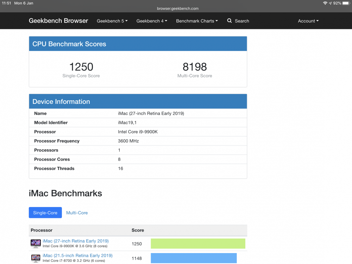The image size is (352, 264).
Task: Open the Geekbench 4 dropdown menu
Action: (x=152, y=21)
